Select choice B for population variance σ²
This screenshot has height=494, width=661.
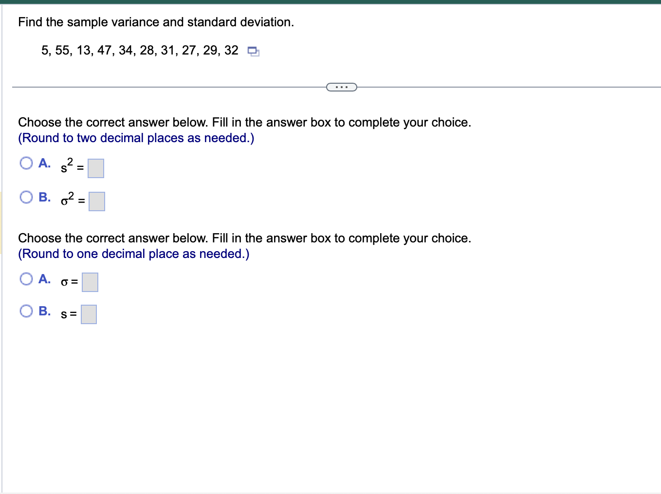(x=26, y=197)
